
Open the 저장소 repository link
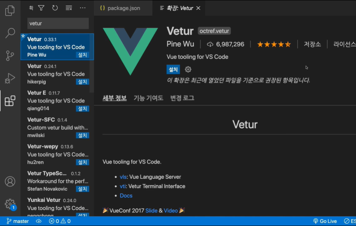coord(312,44)
